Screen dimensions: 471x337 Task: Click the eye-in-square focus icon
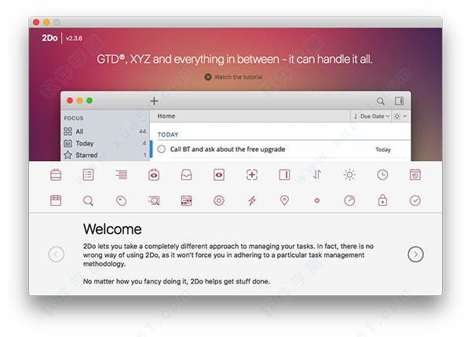click(x=219, y=174)
